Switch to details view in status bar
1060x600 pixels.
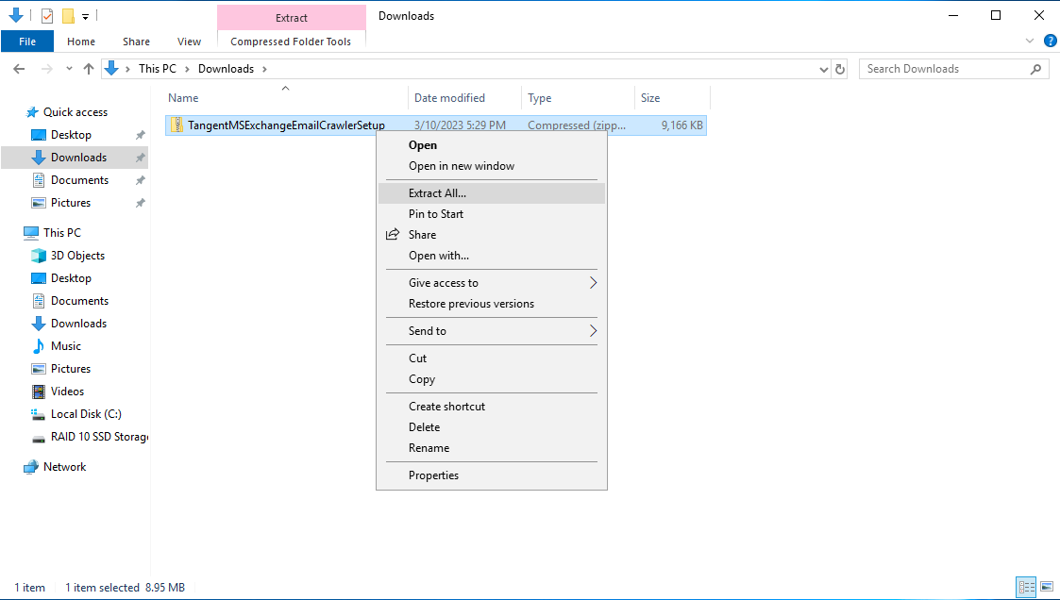pyautogui.click(x=1027, y=587)
